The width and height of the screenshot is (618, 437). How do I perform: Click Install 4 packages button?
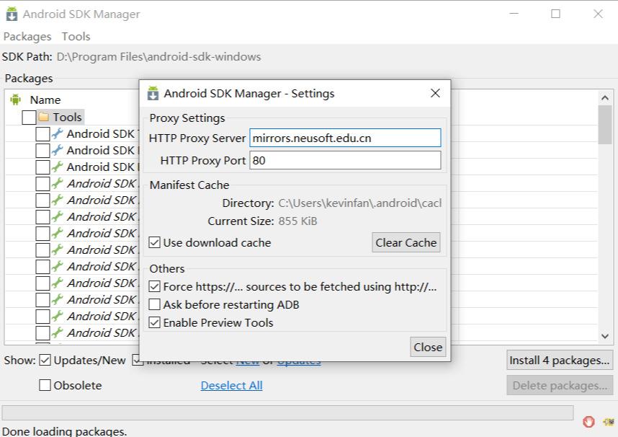click(x=559, y=360)
